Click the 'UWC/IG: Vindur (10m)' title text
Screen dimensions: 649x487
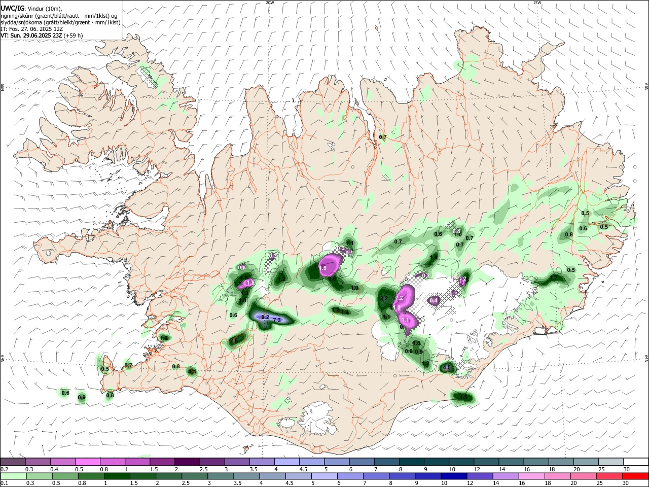click(32, 8)
